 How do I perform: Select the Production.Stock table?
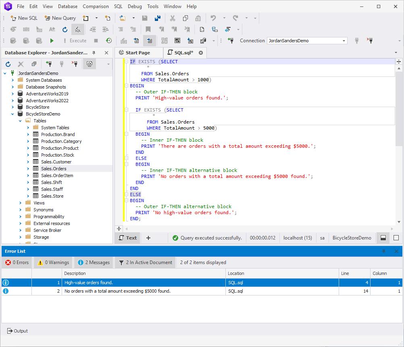[x=58, y=155]
